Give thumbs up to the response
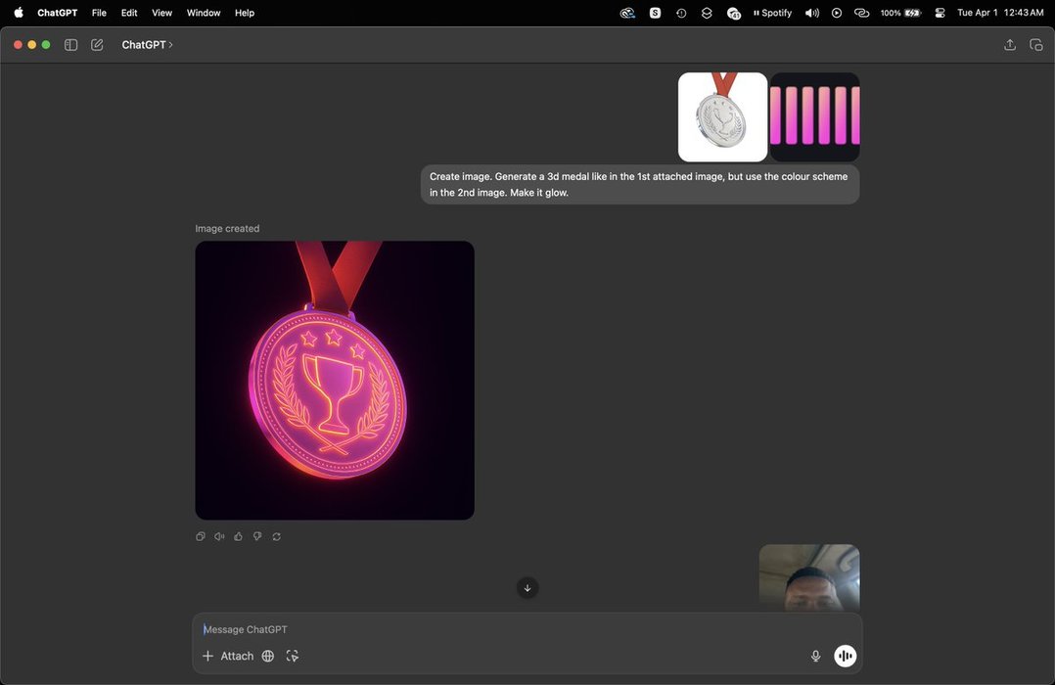The height and width of the screenshot is (685, 1055). [238, 536]
